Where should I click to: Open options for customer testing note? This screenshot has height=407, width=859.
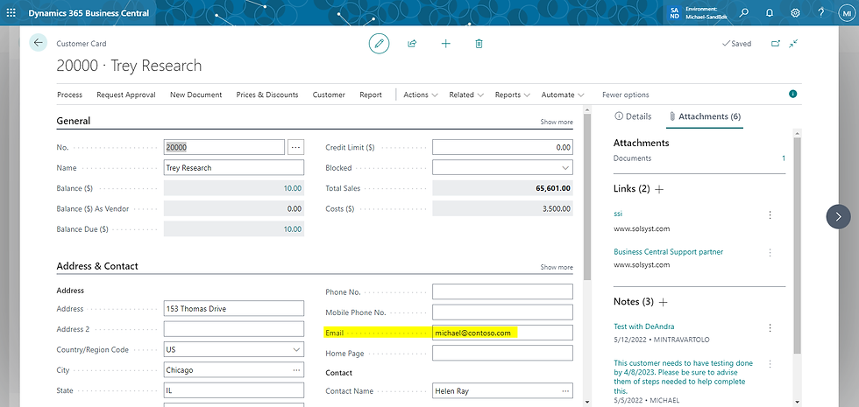(770, 364)
